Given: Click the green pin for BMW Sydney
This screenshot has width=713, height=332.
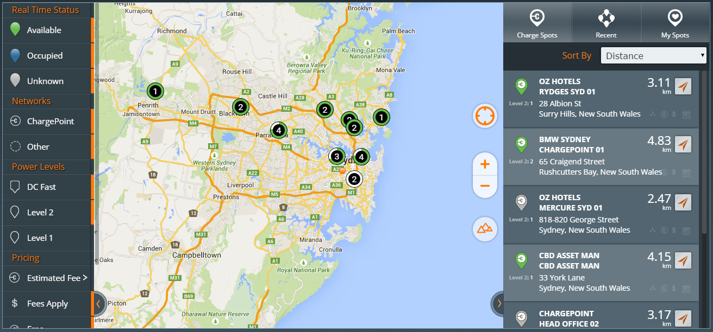Looking at the screenshot, I should click(521, 145).
